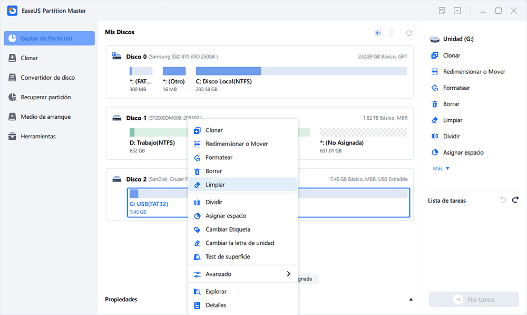Open the title bar dropdown menu icon
The image size is (527, 315).
pyautogui.click(x=457, y=11)
